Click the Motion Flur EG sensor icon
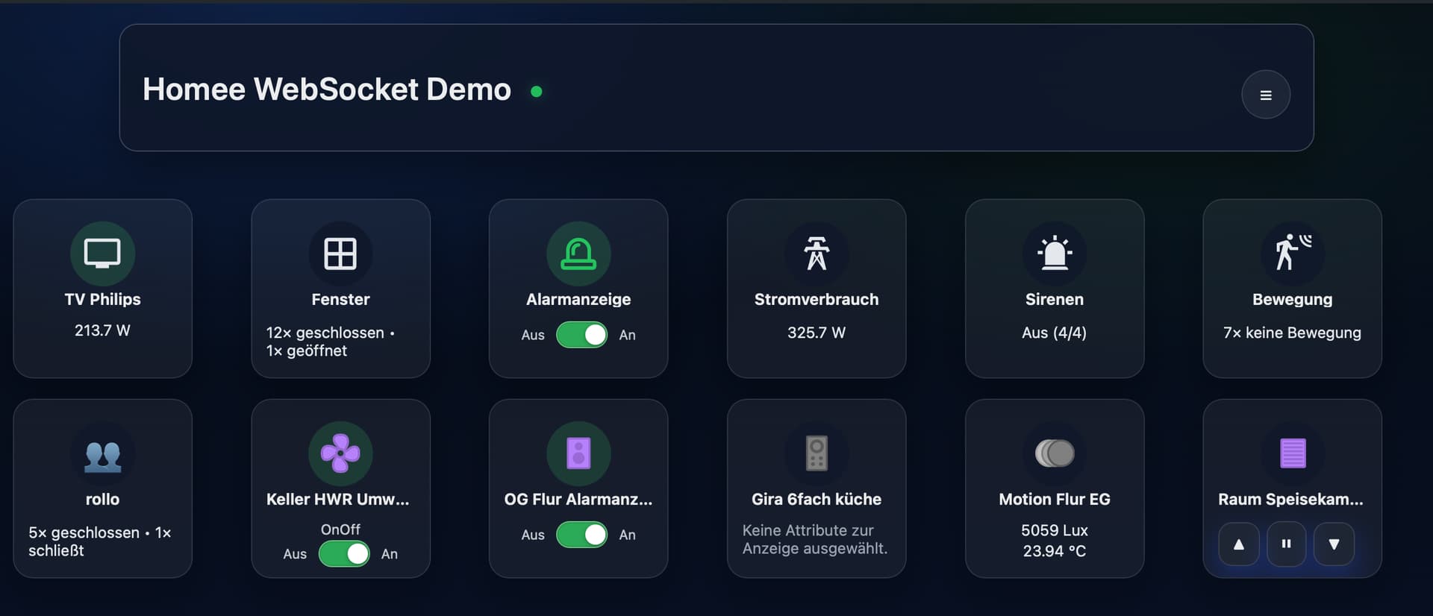The image size is (1433, 616). point(1054,453)
